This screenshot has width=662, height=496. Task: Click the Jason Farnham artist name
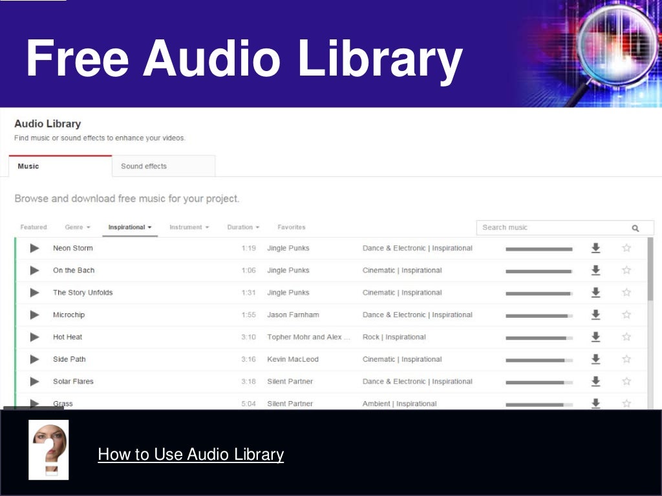[293, 315]
